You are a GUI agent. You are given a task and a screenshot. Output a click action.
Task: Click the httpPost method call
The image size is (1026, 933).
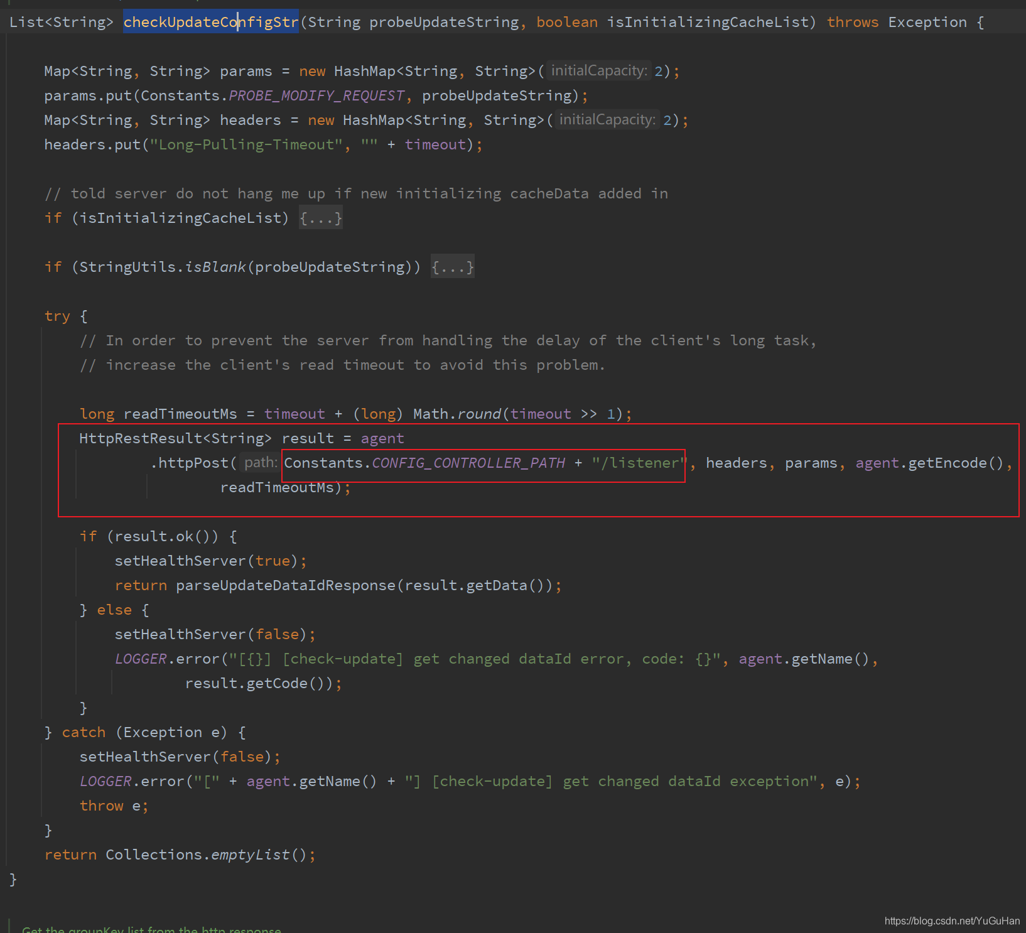pos(193,463)
